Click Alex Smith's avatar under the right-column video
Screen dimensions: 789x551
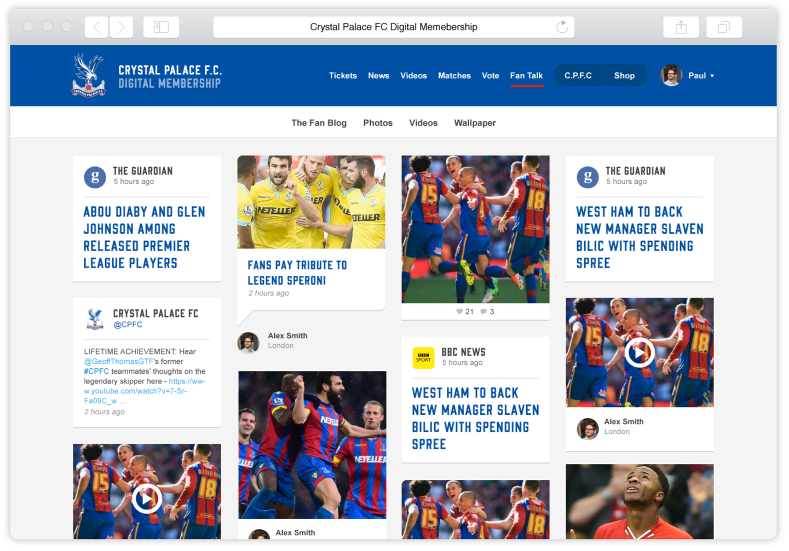(588, 428)
